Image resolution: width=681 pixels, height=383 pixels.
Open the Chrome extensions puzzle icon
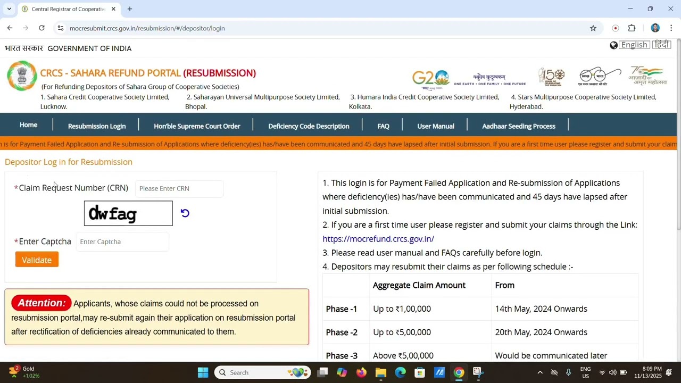click(x=632, y=28)
